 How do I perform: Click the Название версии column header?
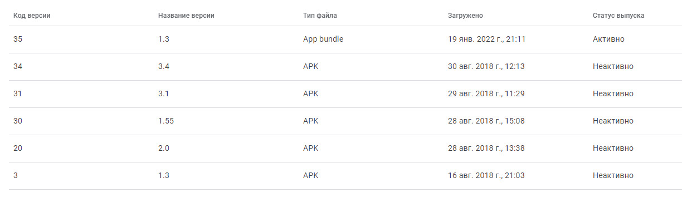tap(186, 16)
